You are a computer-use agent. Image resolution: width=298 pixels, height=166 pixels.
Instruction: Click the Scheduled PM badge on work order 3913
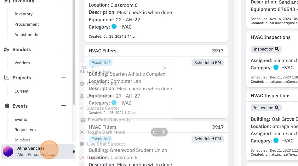point(208,63)
